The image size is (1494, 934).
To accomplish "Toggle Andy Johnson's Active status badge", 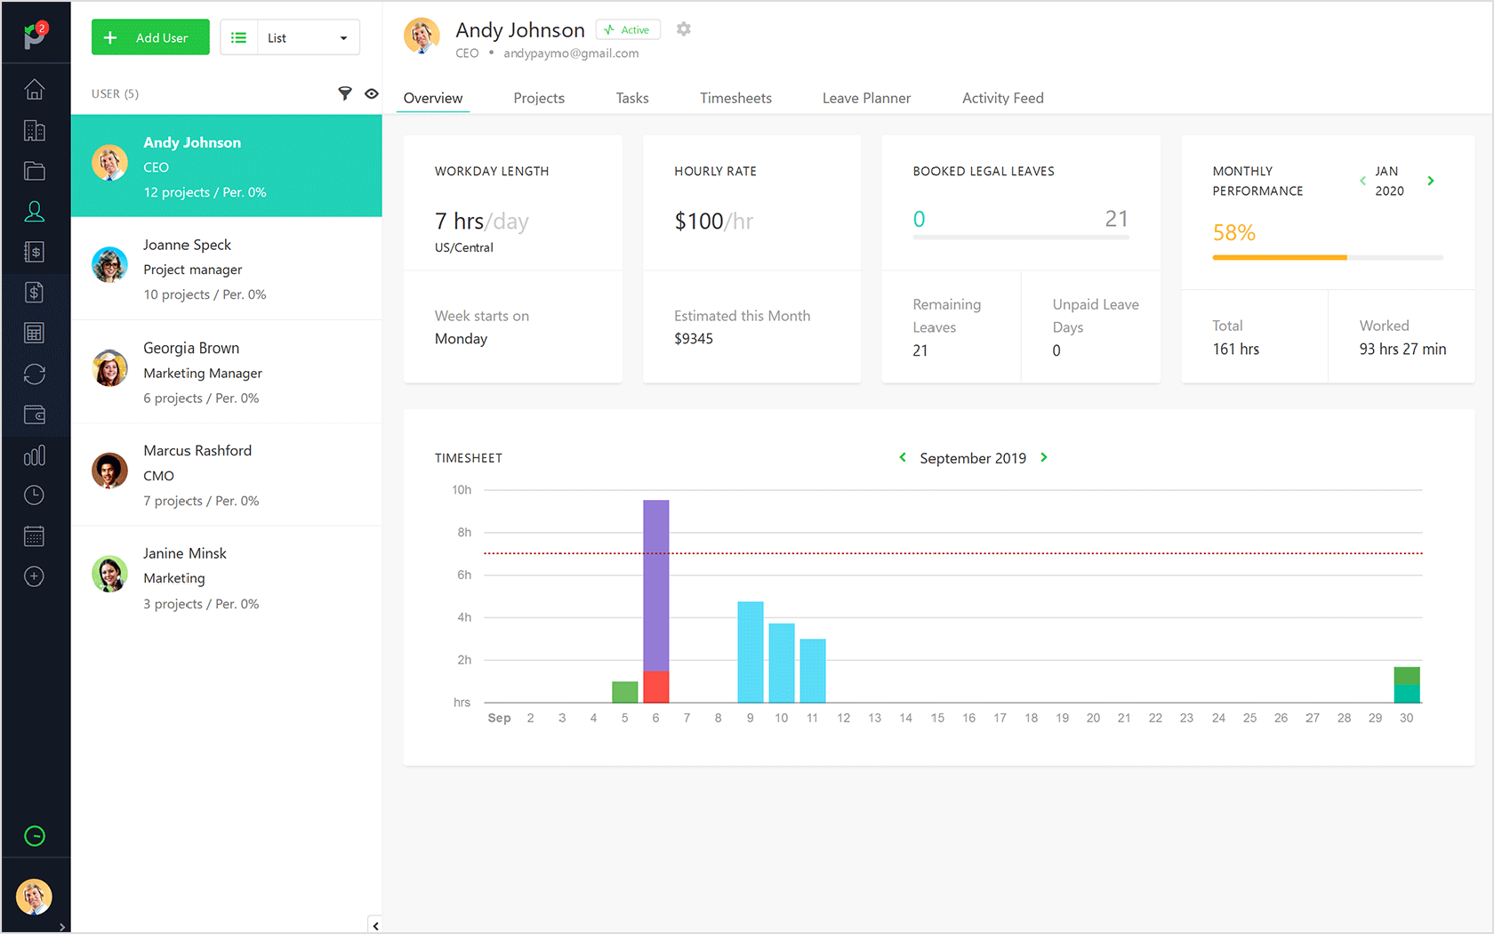I will pos(628,29).
